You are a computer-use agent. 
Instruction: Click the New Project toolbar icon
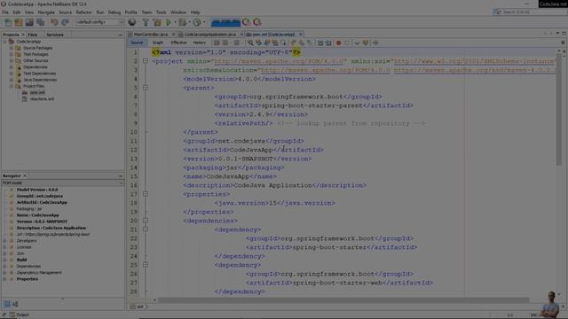click(x=19, y=22)
